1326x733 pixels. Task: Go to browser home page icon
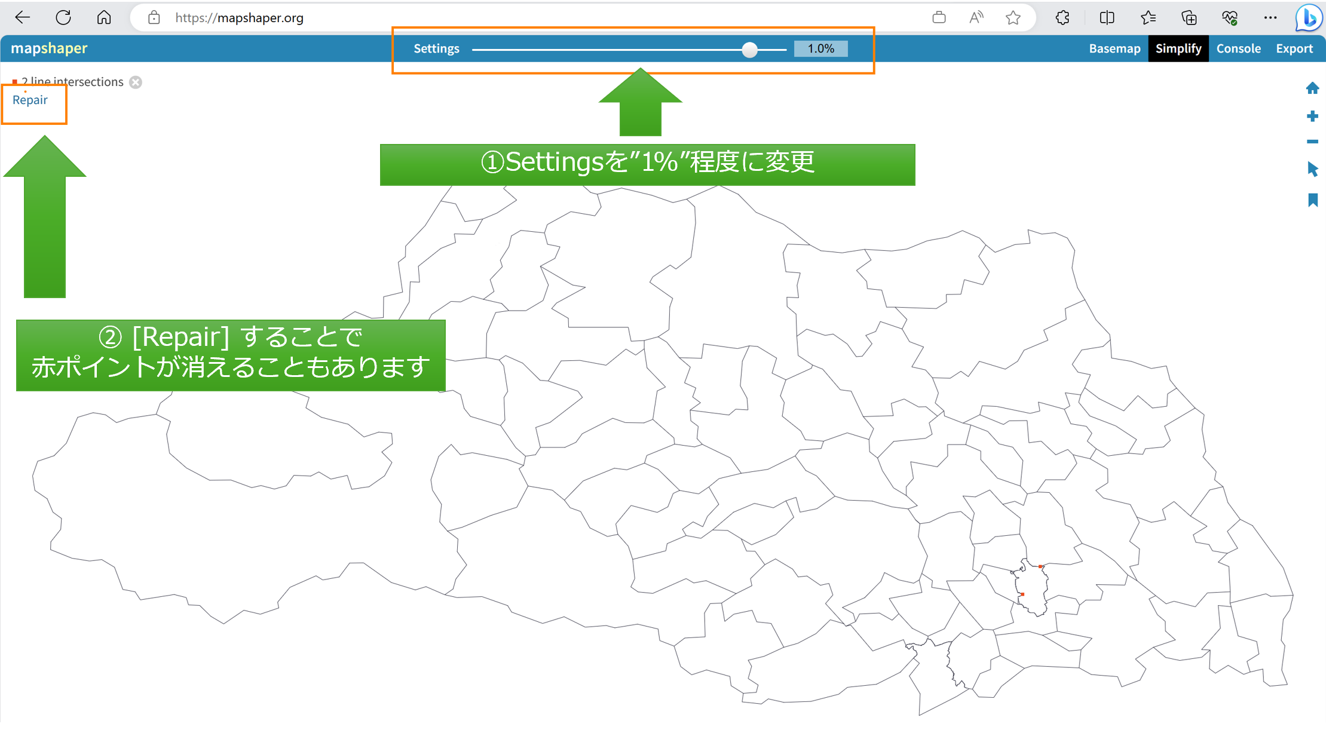coord(104,18)
